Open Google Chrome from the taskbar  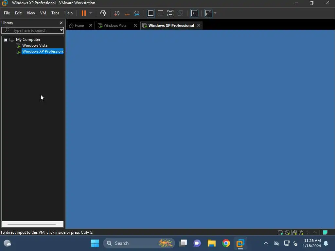[226, 243]
